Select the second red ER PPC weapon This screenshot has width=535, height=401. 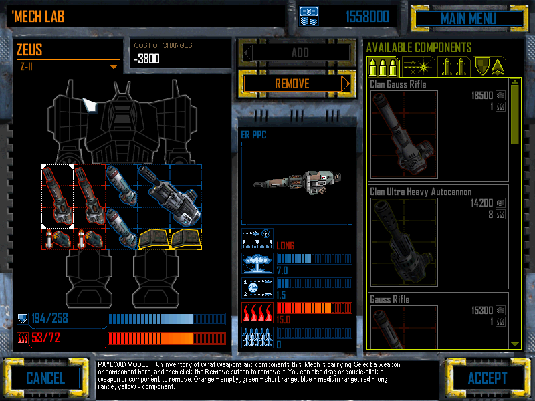coord(90,196)
